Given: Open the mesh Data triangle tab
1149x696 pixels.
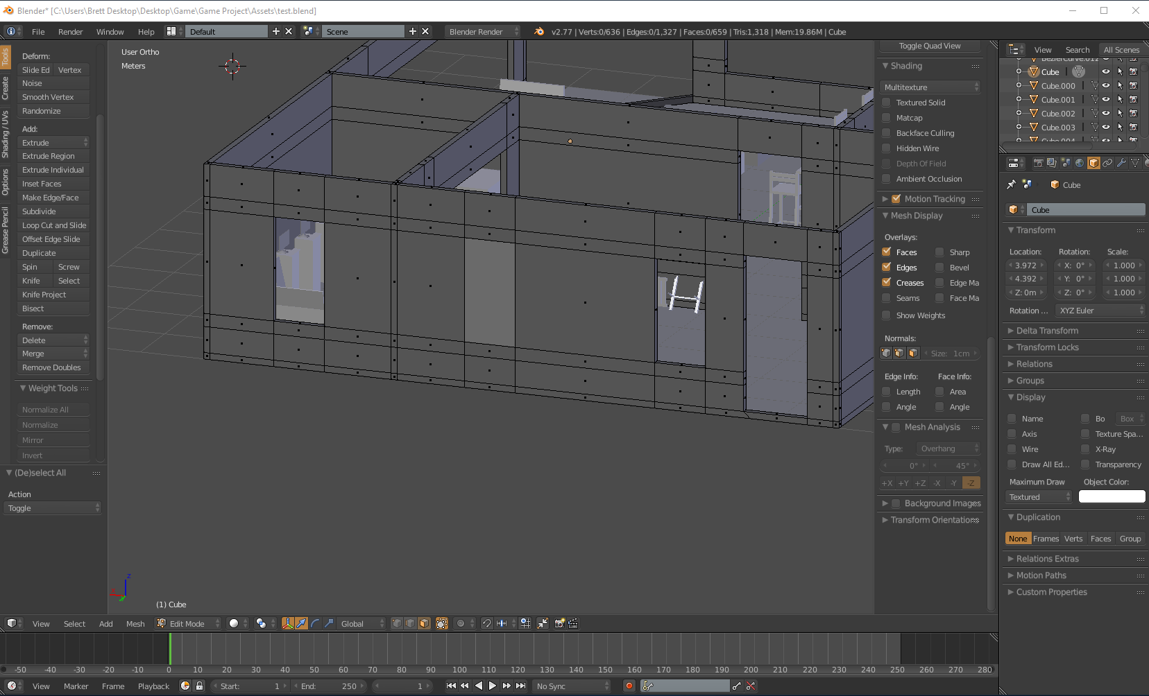Looking at the screenshot, I should click(x=1135, y=163).
